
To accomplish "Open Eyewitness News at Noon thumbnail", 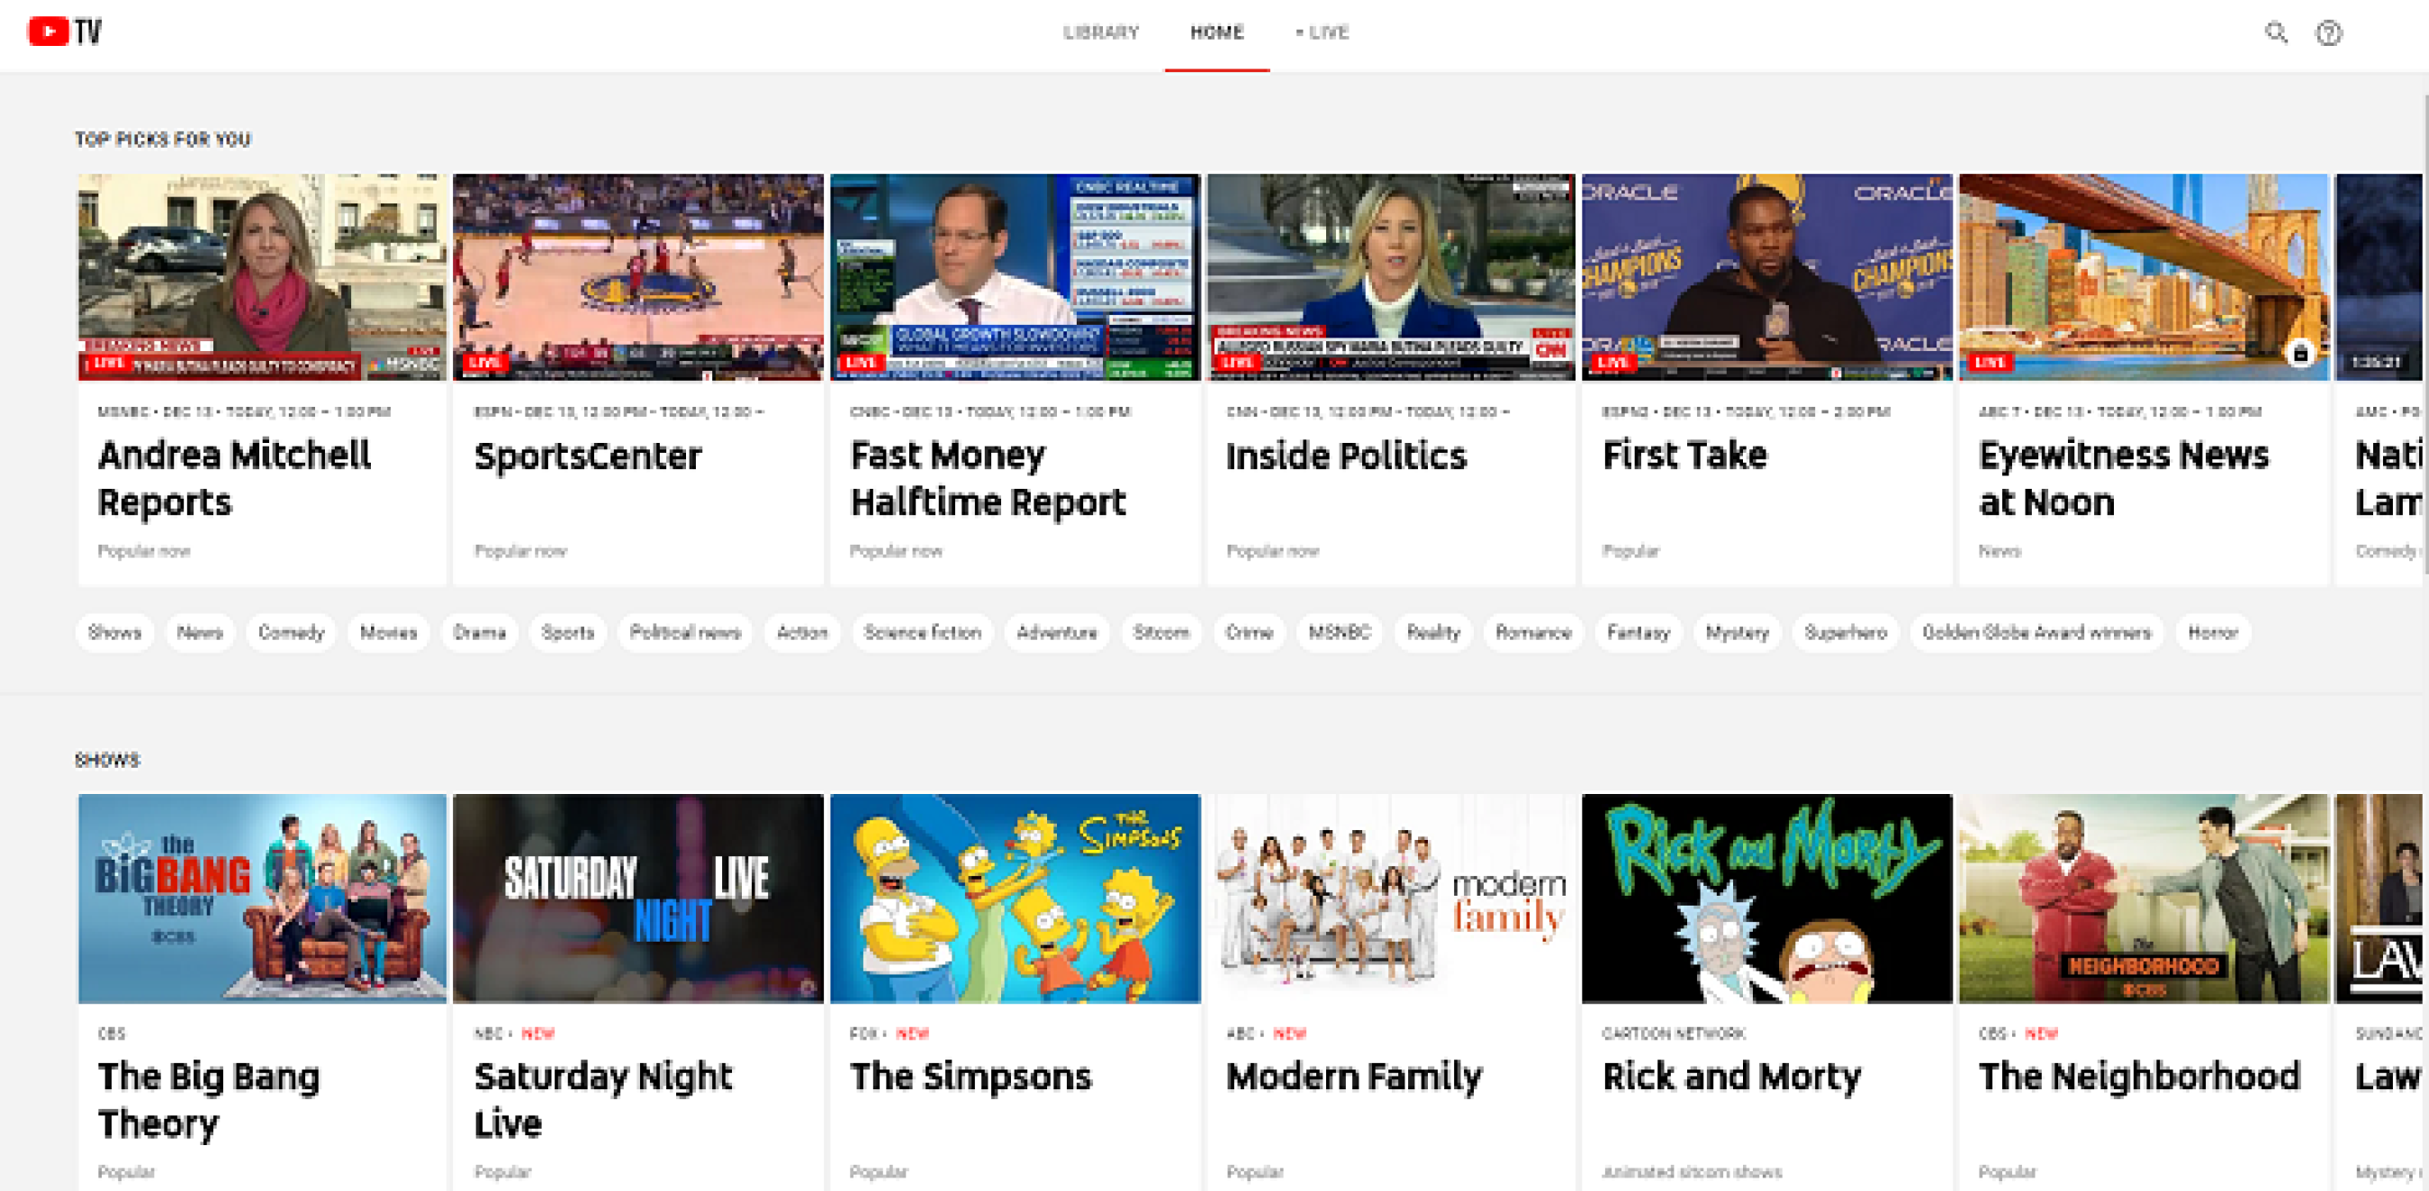I will click(x=2145, y=277).
